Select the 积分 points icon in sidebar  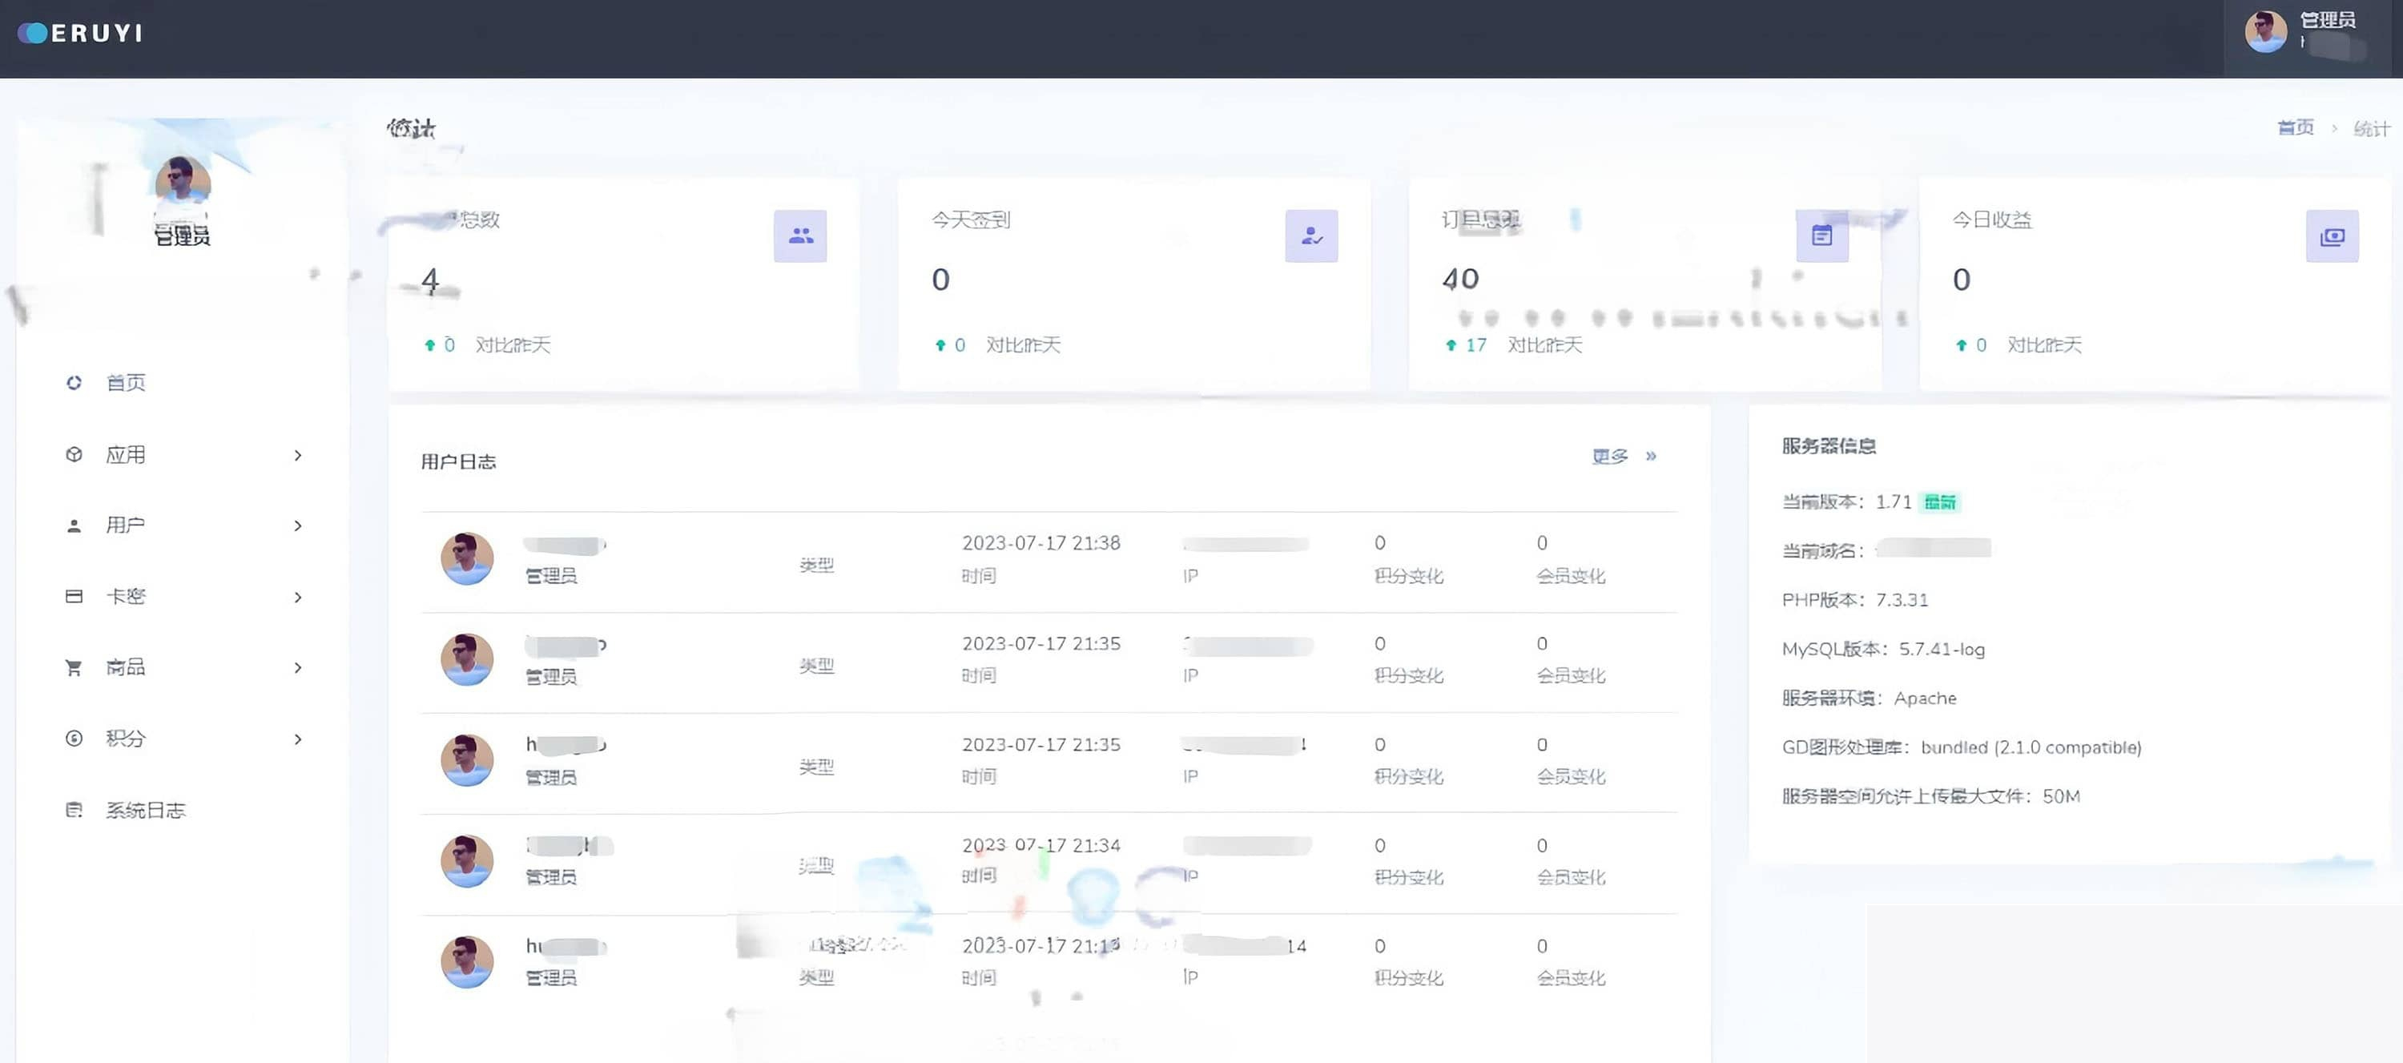[74, 739]
